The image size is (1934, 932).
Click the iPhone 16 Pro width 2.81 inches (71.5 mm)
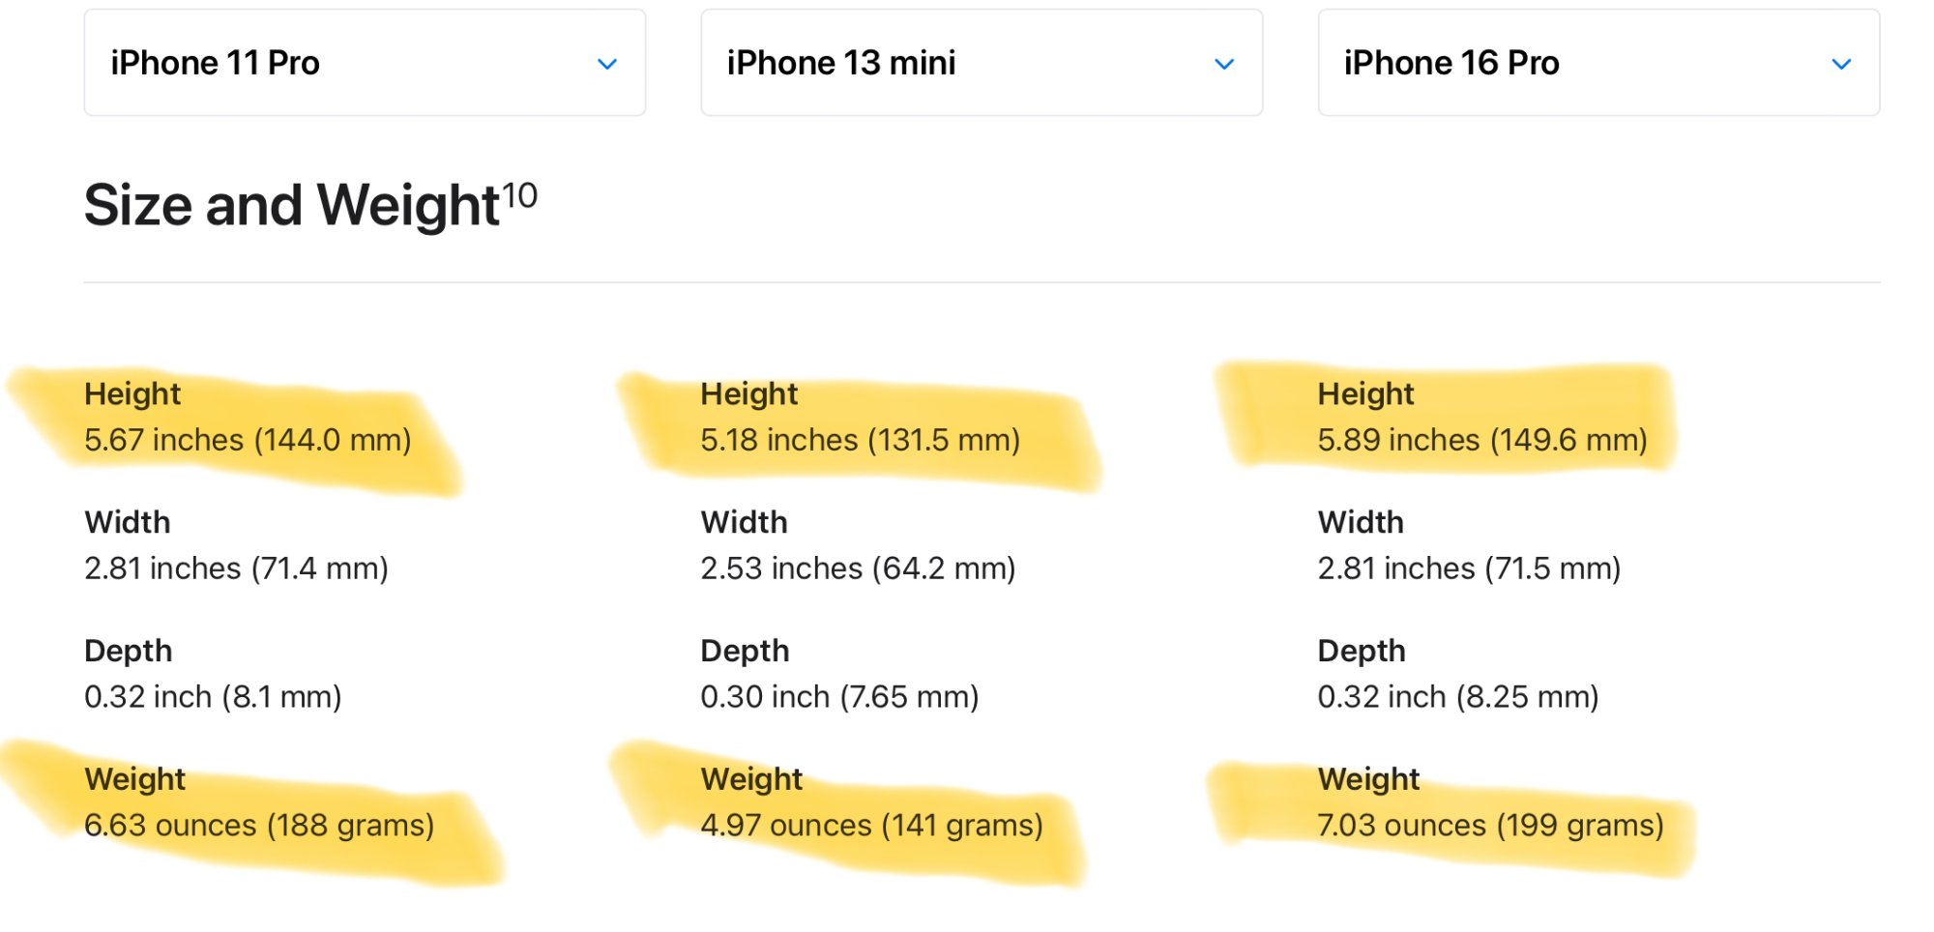(1469, 568)
